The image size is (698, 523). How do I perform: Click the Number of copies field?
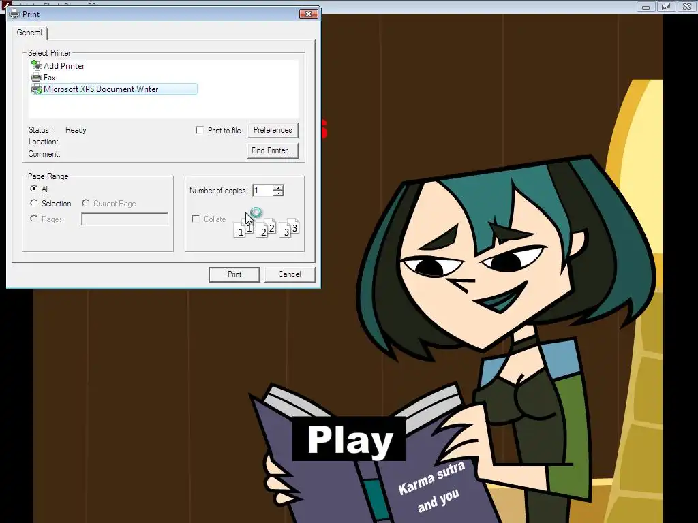263,191
